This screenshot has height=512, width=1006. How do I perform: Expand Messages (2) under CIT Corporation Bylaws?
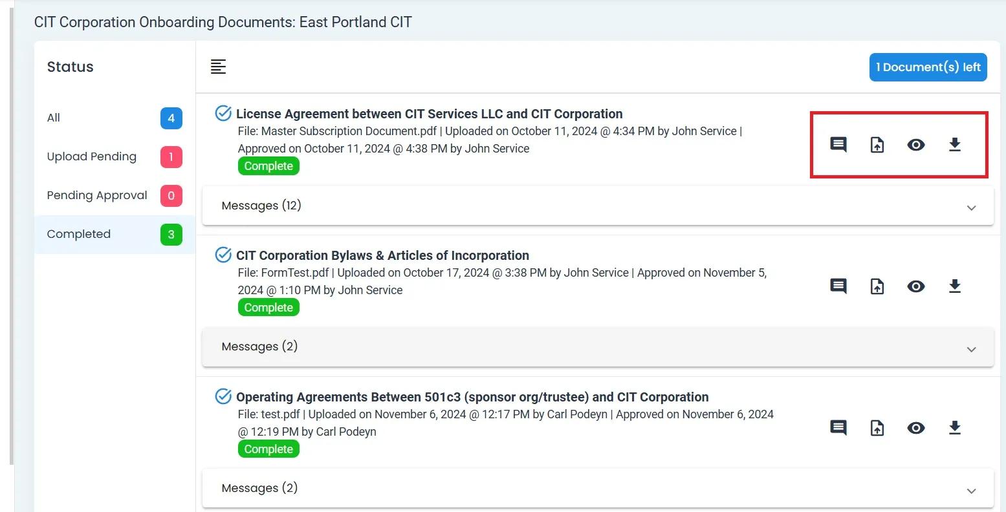pyautogui.click(x=971, y=349)
